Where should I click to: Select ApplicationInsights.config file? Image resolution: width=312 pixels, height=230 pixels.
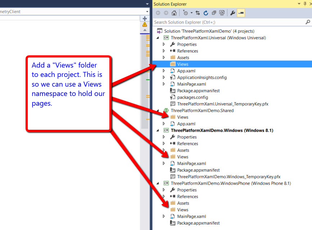202,78
